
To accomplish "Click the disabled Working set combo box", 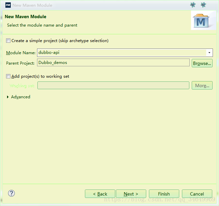I will click(x=113, y=85).
